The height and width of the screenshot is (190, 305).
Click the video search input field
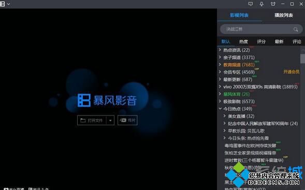coord(257,30)
